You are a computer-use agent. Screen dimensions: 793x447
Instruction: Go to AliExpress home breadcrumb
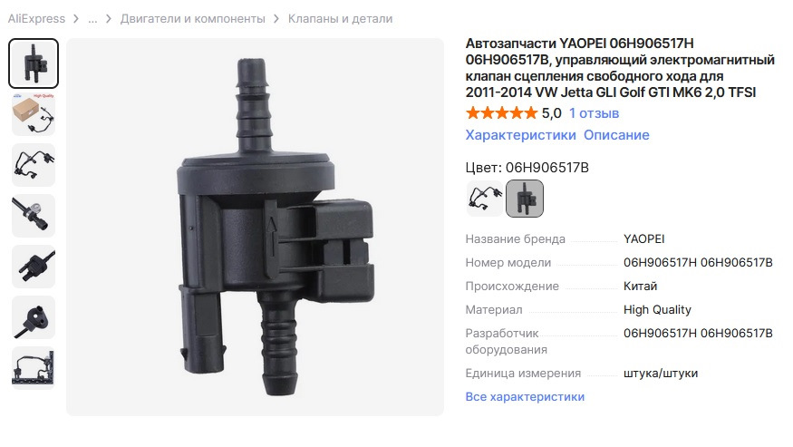[x=36, y=19]
